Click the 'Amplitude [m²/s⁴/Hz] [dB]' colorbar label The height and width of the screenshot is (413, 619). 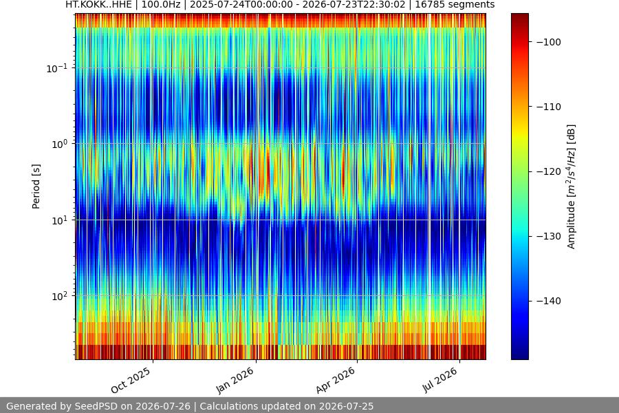click(572, 187)
